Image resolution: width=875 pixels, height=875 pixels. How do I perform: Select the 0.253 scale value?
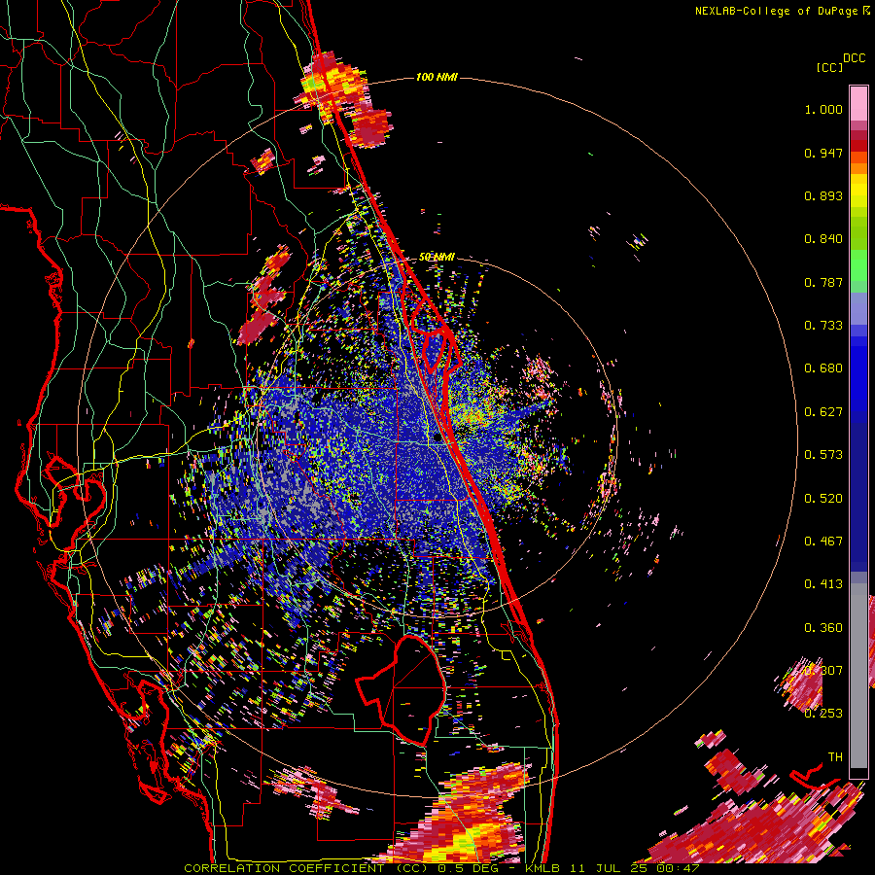823,714
